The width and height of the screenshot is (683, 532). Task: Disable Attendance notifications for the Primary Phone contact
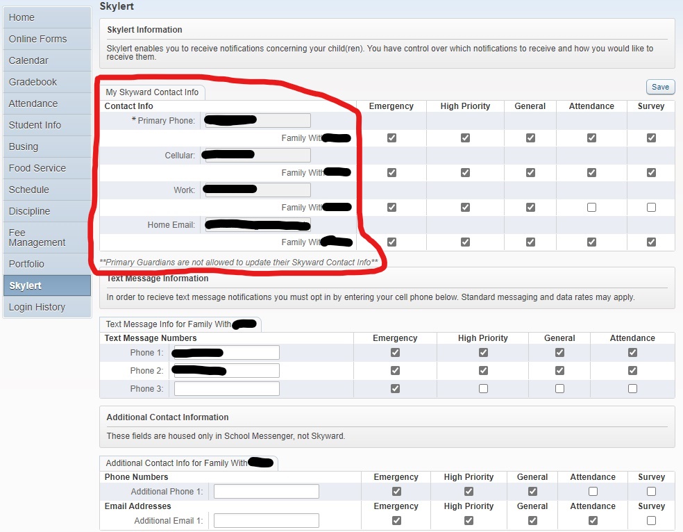pyautogui.click(x=591, y=138)
